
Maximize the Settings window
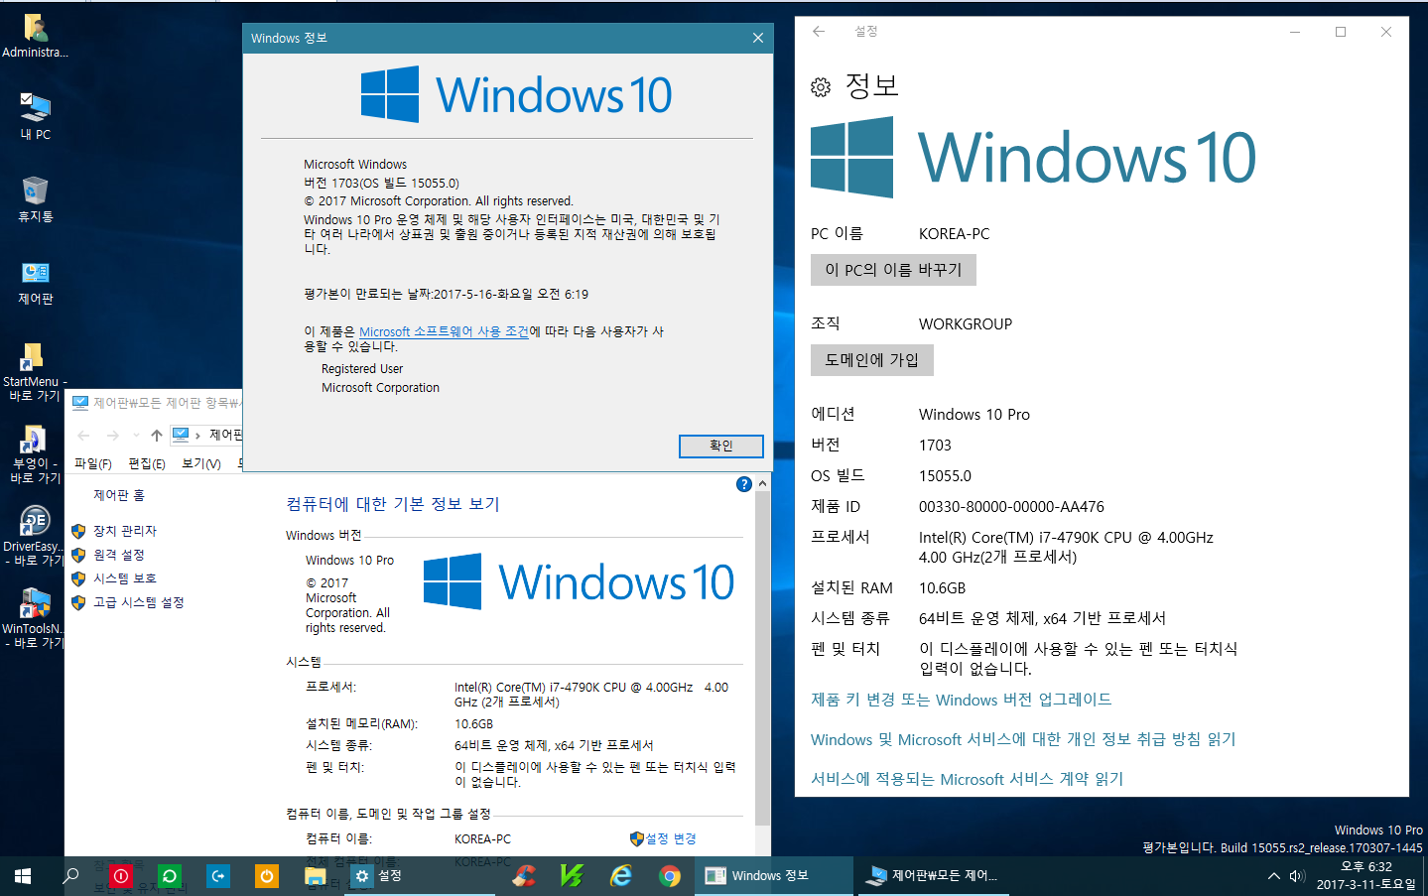[x=1341, y=32]
